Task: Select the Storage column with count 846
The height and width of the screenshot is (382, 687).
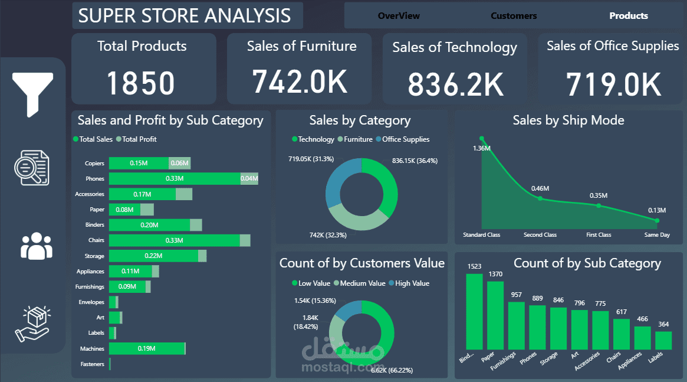Action: tap(558, 328)
